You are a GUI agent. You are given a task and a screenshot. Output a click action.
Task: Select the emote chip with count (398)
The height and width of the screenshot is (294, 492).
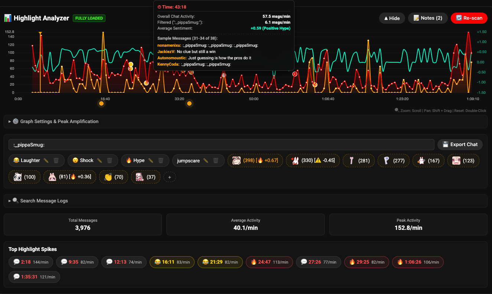(255, 161)
